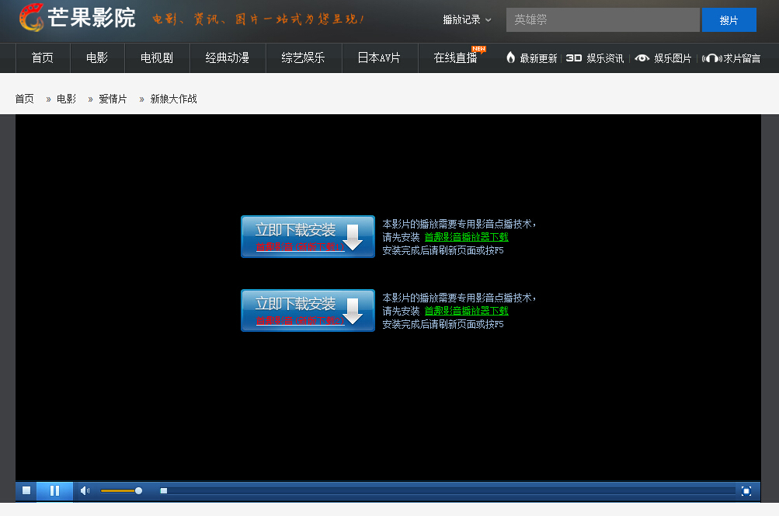The image size is (779, 516).
Task: Stop playback with the square stop icon
Action: pos(26,490)
